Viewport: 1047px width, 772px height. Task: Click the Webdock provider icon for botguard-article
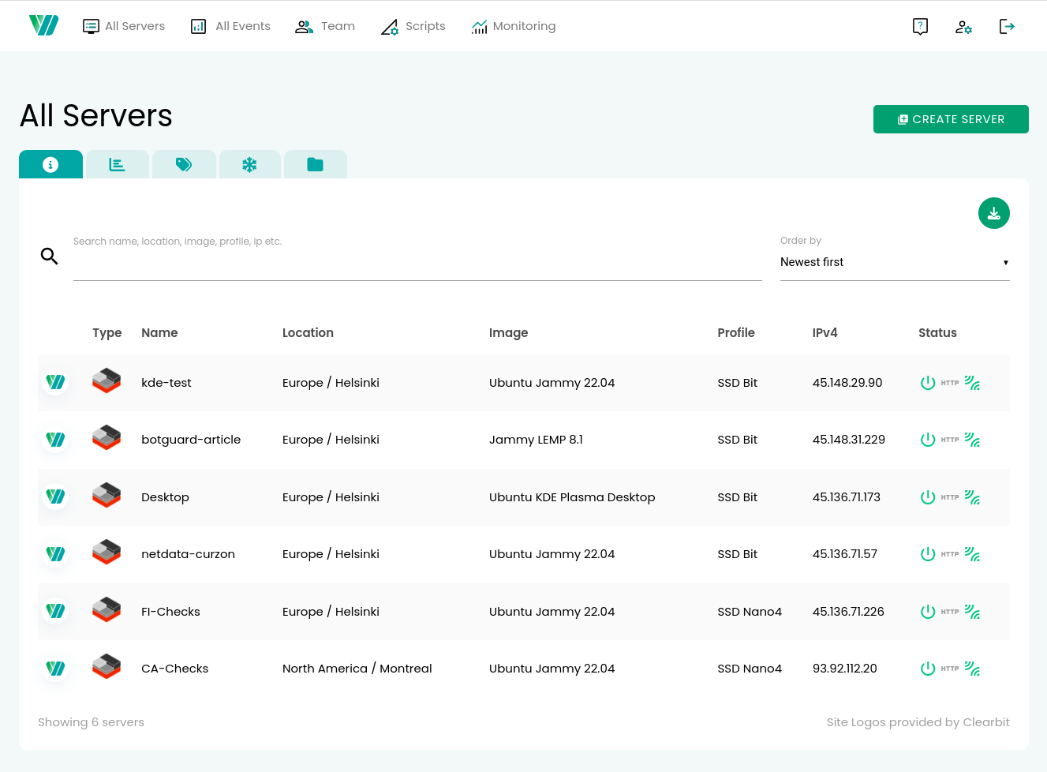[55, 440]
